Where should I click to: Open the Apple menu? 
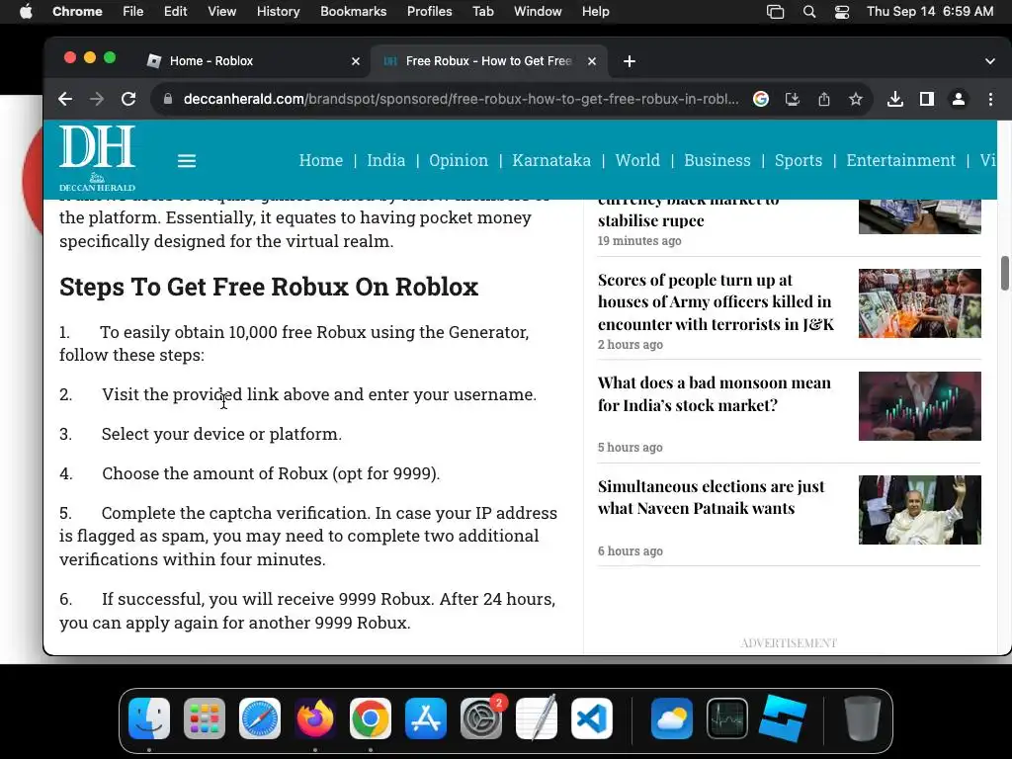[x=26, y=12]
